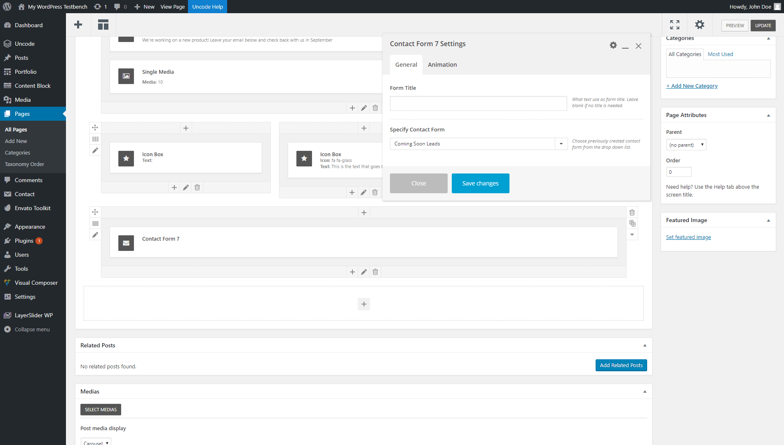Open page settings gear in composer toolbar
Viewport: 784px width, 445px height.
[x=699, y=25]
